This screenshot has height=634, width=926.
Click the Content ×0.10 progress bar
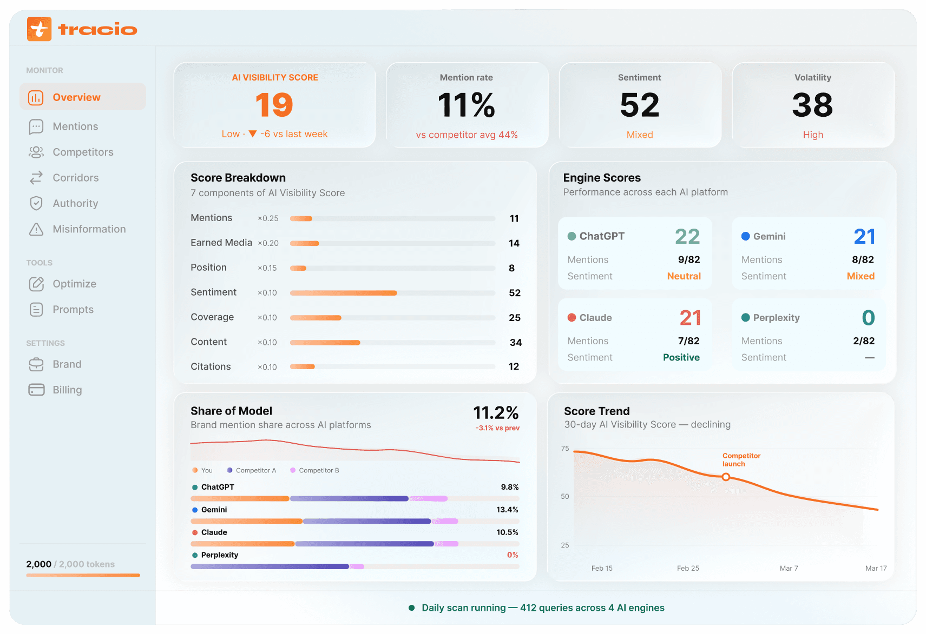pos(392,343)
